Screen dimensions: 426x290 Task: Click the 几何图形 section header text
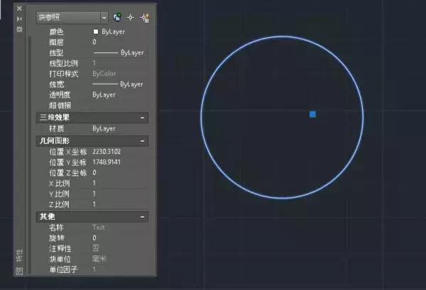click(55, 141)
